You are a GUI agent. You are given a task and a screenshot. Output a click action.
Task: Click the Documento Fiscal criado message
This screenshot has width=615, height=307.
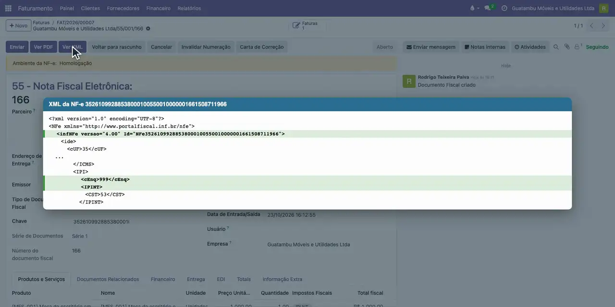(447, 85)
